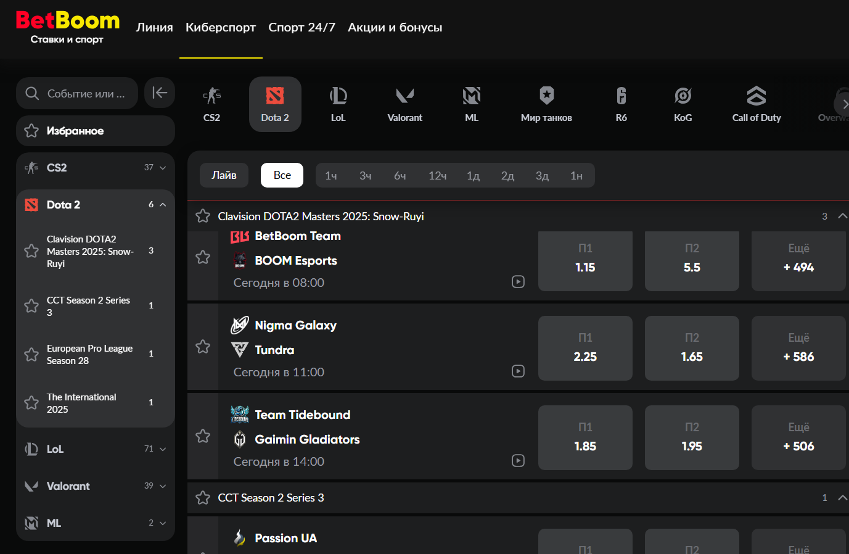The image size is (849, 554).
Task: Click the Событие или search field
Action: (x=77, y=93)
